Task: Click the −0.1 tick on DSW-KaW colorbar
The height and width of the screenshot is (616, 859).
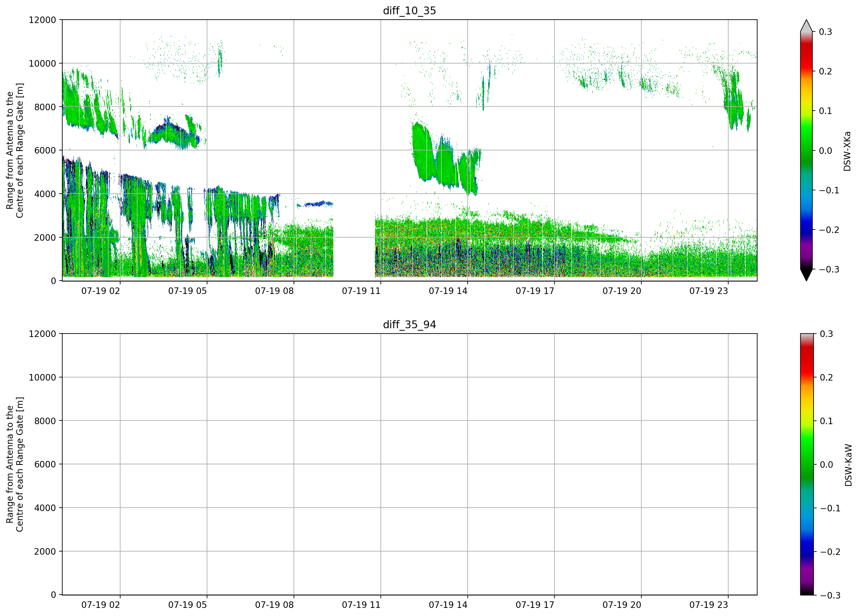Action: pyautogui.click(x=830, y=508)
